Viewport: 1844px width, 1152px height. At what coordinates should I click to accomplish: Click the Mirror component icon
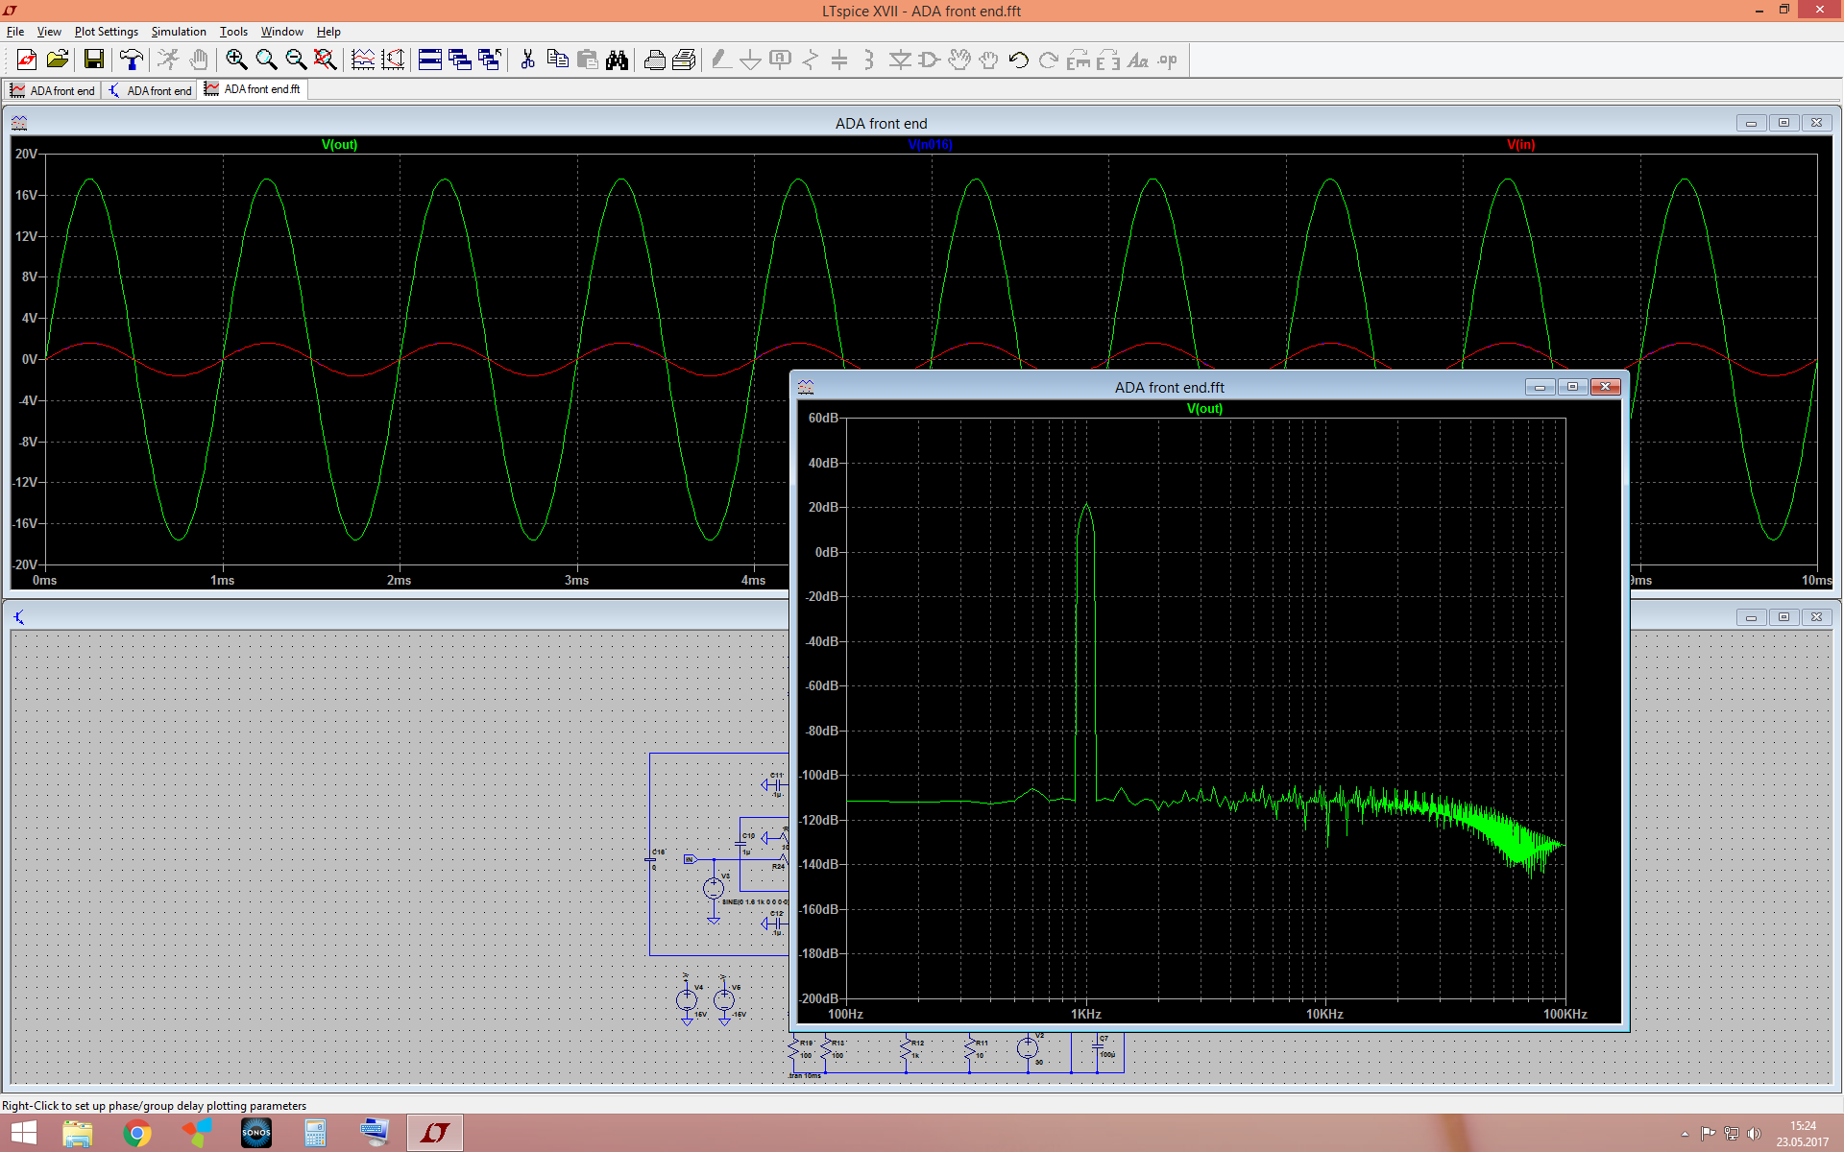[1108, 60]
